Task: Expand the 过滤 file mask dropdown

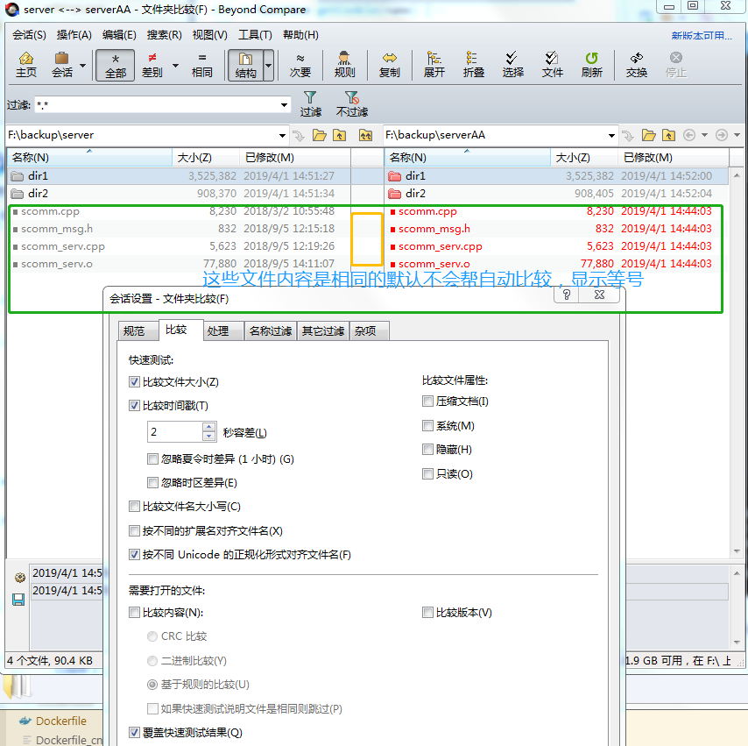Action: [x=285, y=105]
